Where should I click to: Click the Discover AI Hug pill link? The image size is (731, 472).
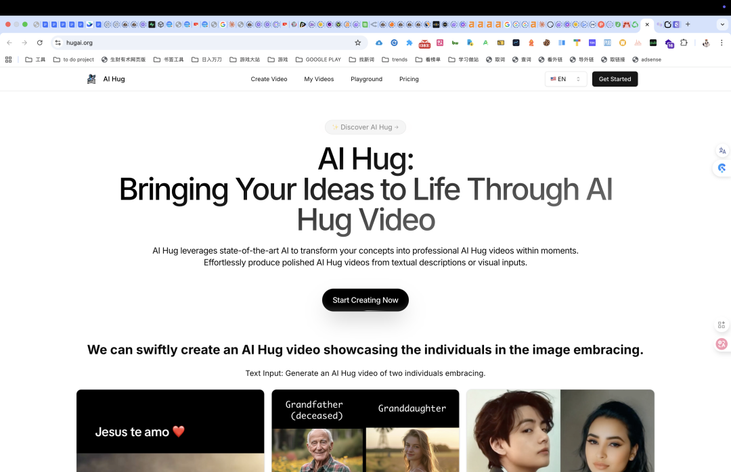click(x=365, y=127)
